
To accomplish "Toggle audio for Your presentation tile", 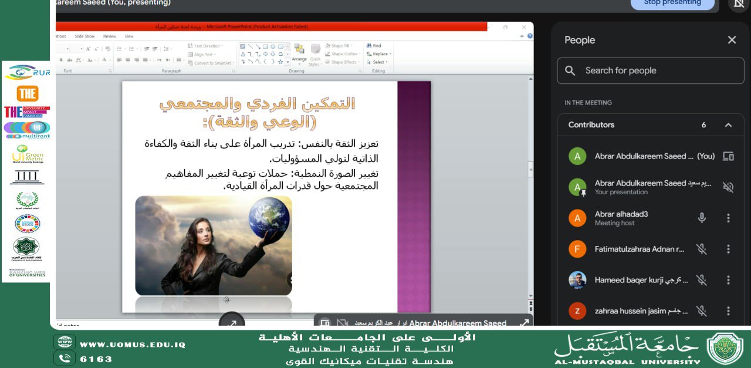I will [x=728, y=187].
